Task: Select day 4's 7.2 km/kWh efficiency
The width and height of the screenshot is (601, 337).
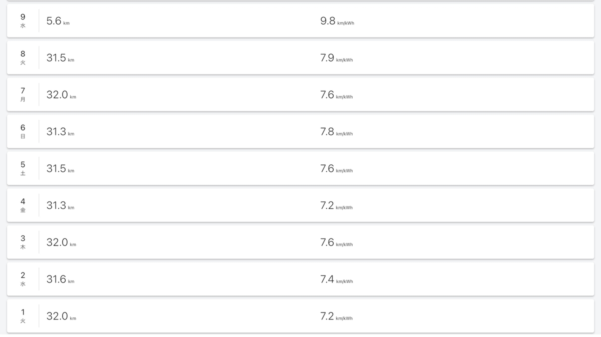Action: pyautogui.click(x=337, y=206)
